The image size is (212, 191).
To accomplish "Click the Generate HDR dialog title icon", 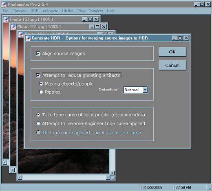I will coord(28,38).
